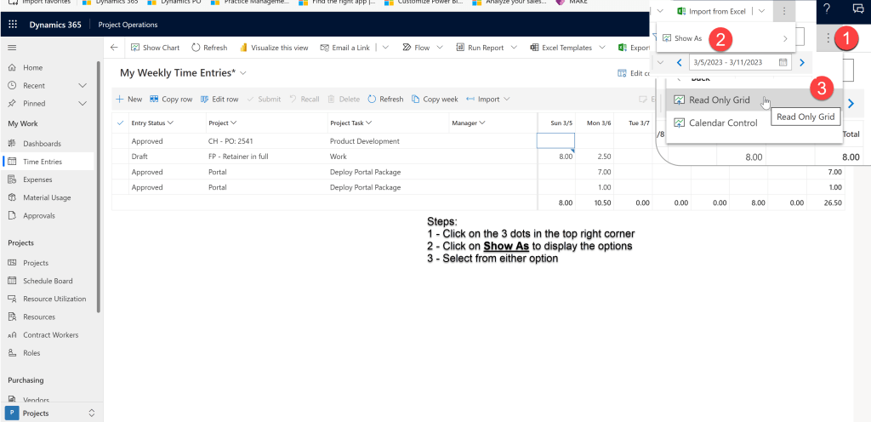Click the Show Chart toolbar icon
Image resolution: width=871 pixels, height=422 pixels.
[135, 48]
